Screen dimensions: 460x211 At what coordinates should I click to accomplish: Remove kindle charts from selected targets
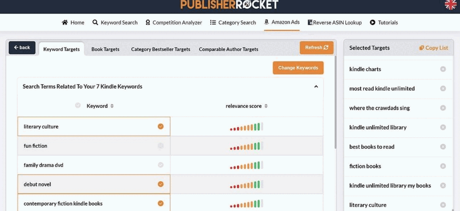pos(443,69)
